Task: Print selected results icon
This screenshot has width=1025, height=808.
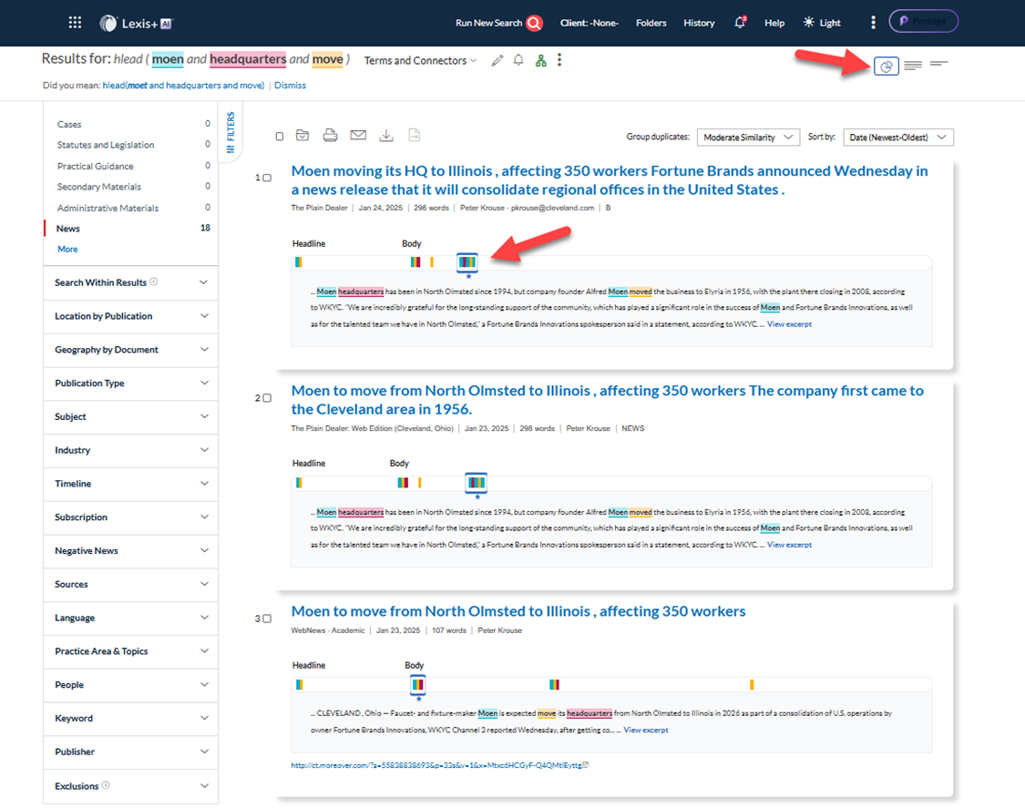Action: 330,136
